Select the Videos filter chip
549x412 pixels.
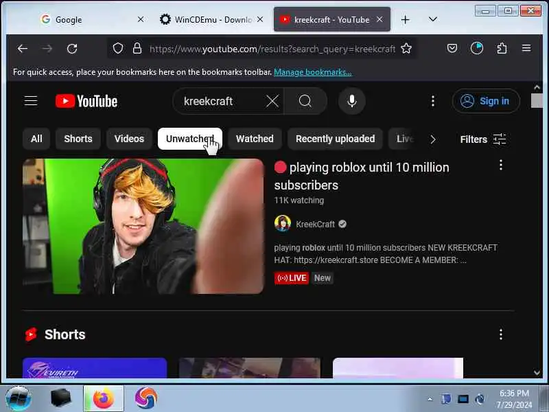pyautogui.click(x=129, y=139)
